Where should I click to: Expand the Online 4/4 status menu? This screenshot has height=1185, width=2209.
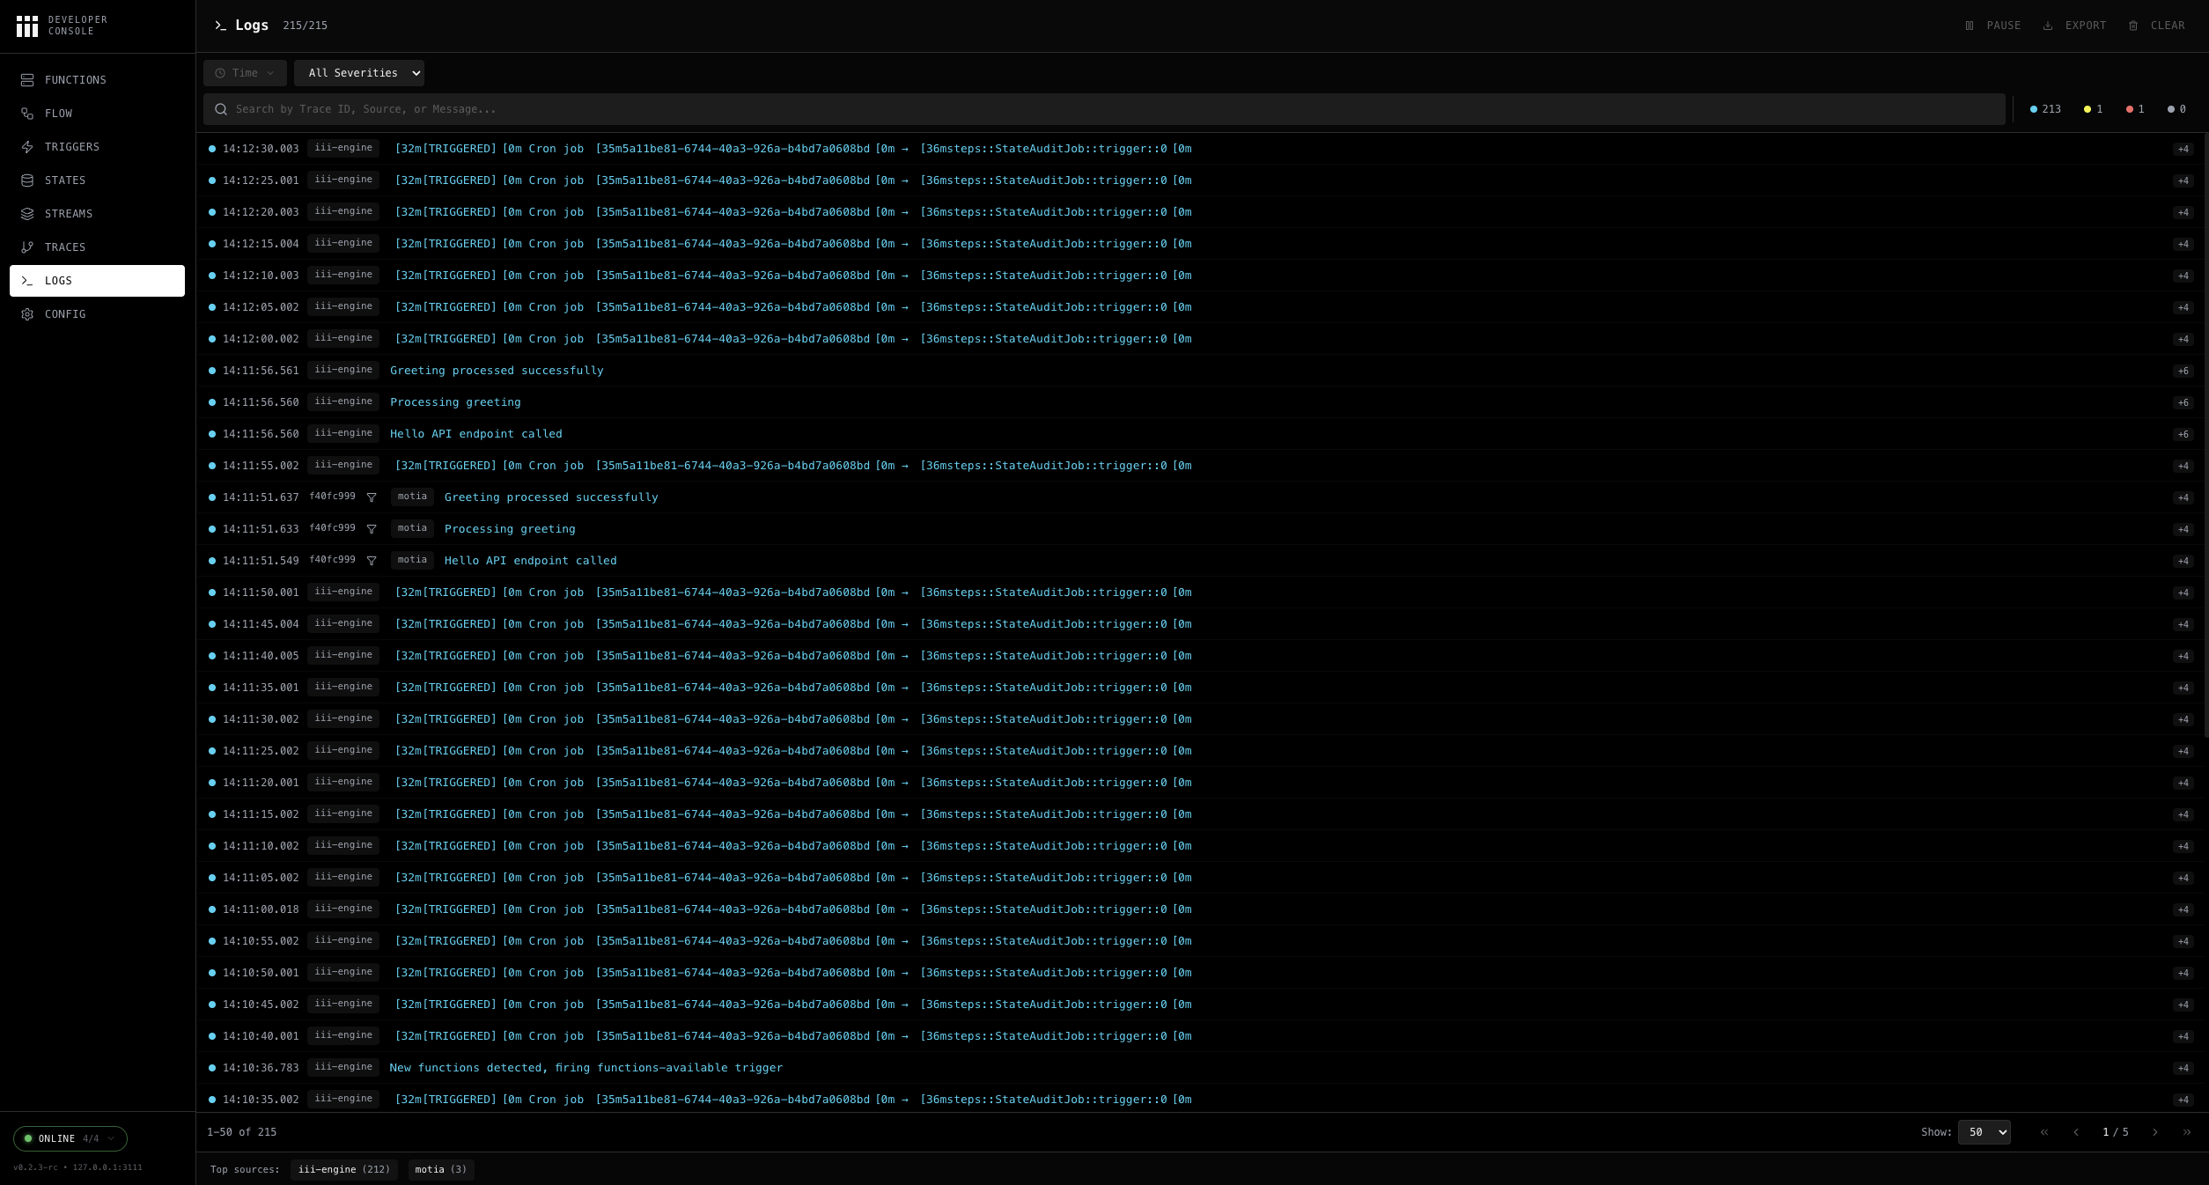tap(70, 1138)
